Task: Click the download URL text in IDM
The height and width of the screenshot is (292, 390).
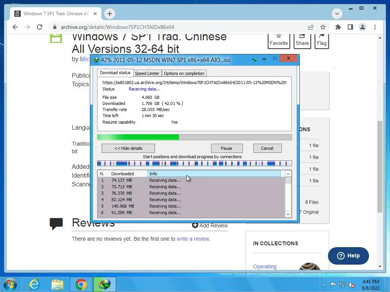Action: tap(194, 83)
